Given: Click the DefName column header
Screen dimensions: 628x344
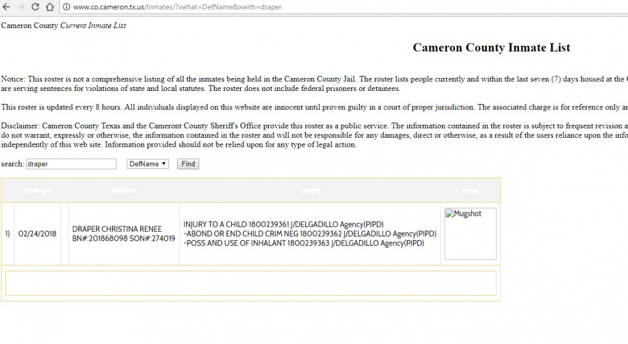Looking at the screenshot, I should (x=124, y=190).
